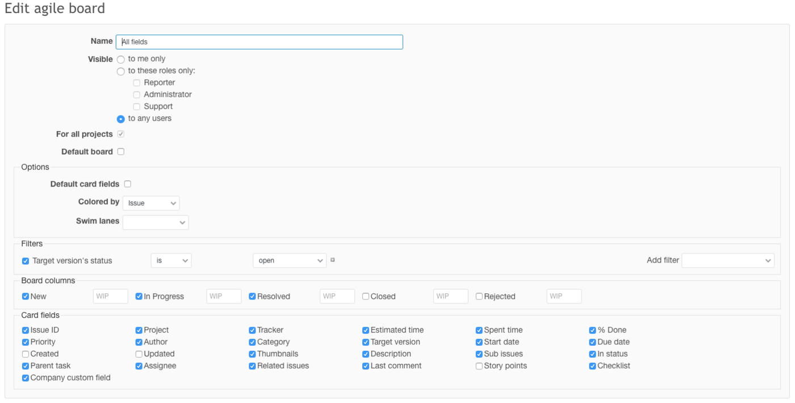Enable the Default board checkbox

click(121, 152)
